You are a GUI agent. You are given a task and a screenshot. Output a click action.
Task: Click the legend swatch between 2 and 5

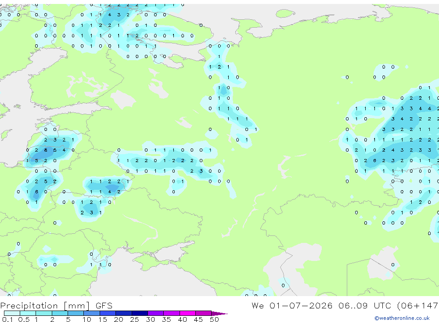point(60,313)
